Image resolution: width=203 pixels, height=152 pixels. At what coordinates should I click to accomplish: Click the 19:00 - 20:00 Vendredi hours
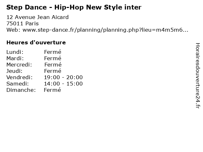(63, 77)
